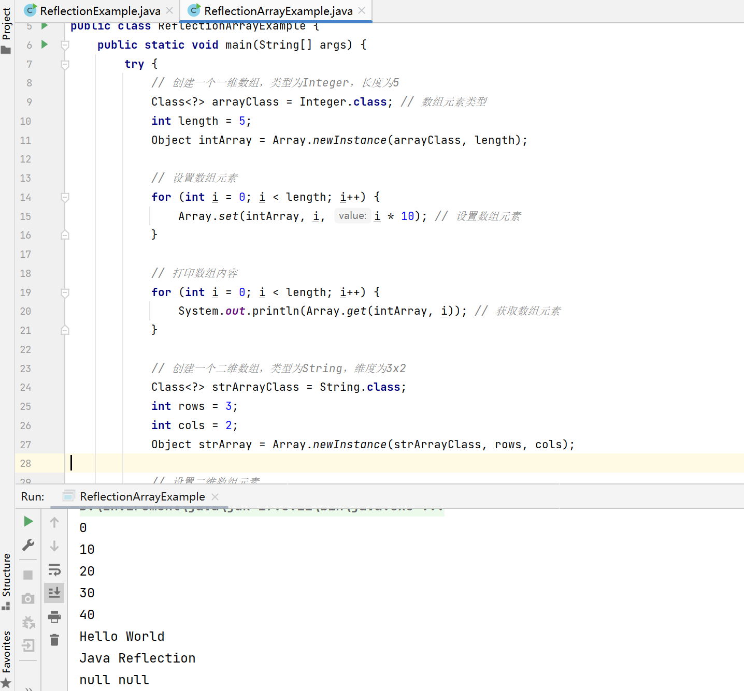Click the 'try' keyword on line 7
This screenshot has width=744, height=691.
coord(134,64)
